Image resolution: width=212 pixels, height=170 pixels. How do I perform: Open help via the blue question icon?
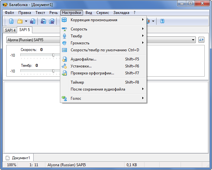click(x=162, y=21)
